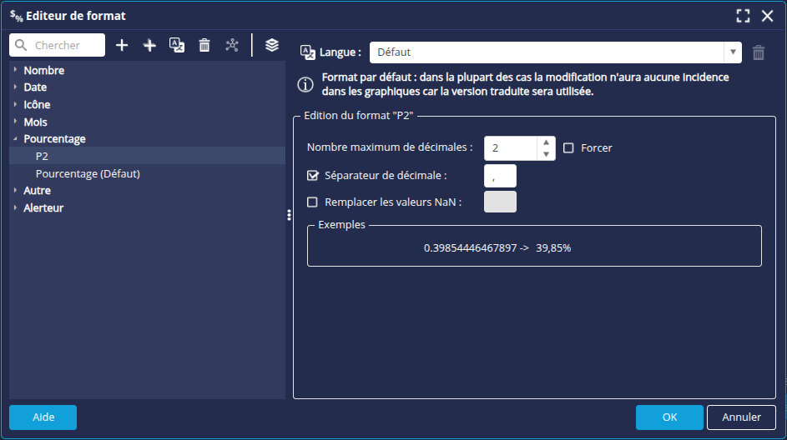
Task: Collapse the Pourcentage category
Action: pyautogui.click(x=16, y=139)
